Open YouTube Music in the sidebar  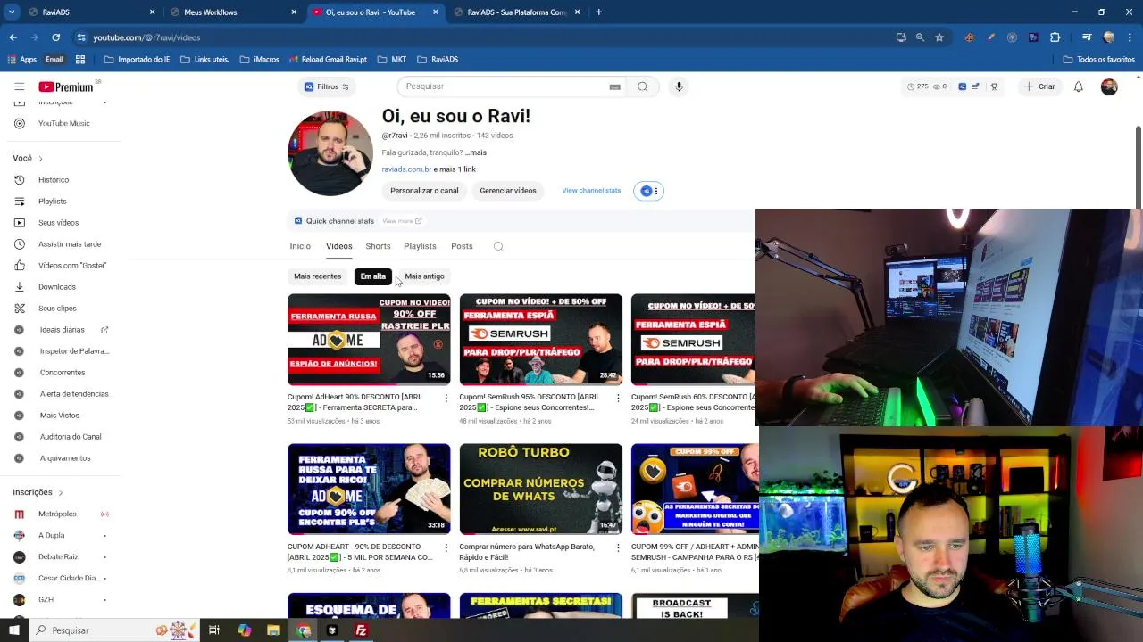click(63, 123)
